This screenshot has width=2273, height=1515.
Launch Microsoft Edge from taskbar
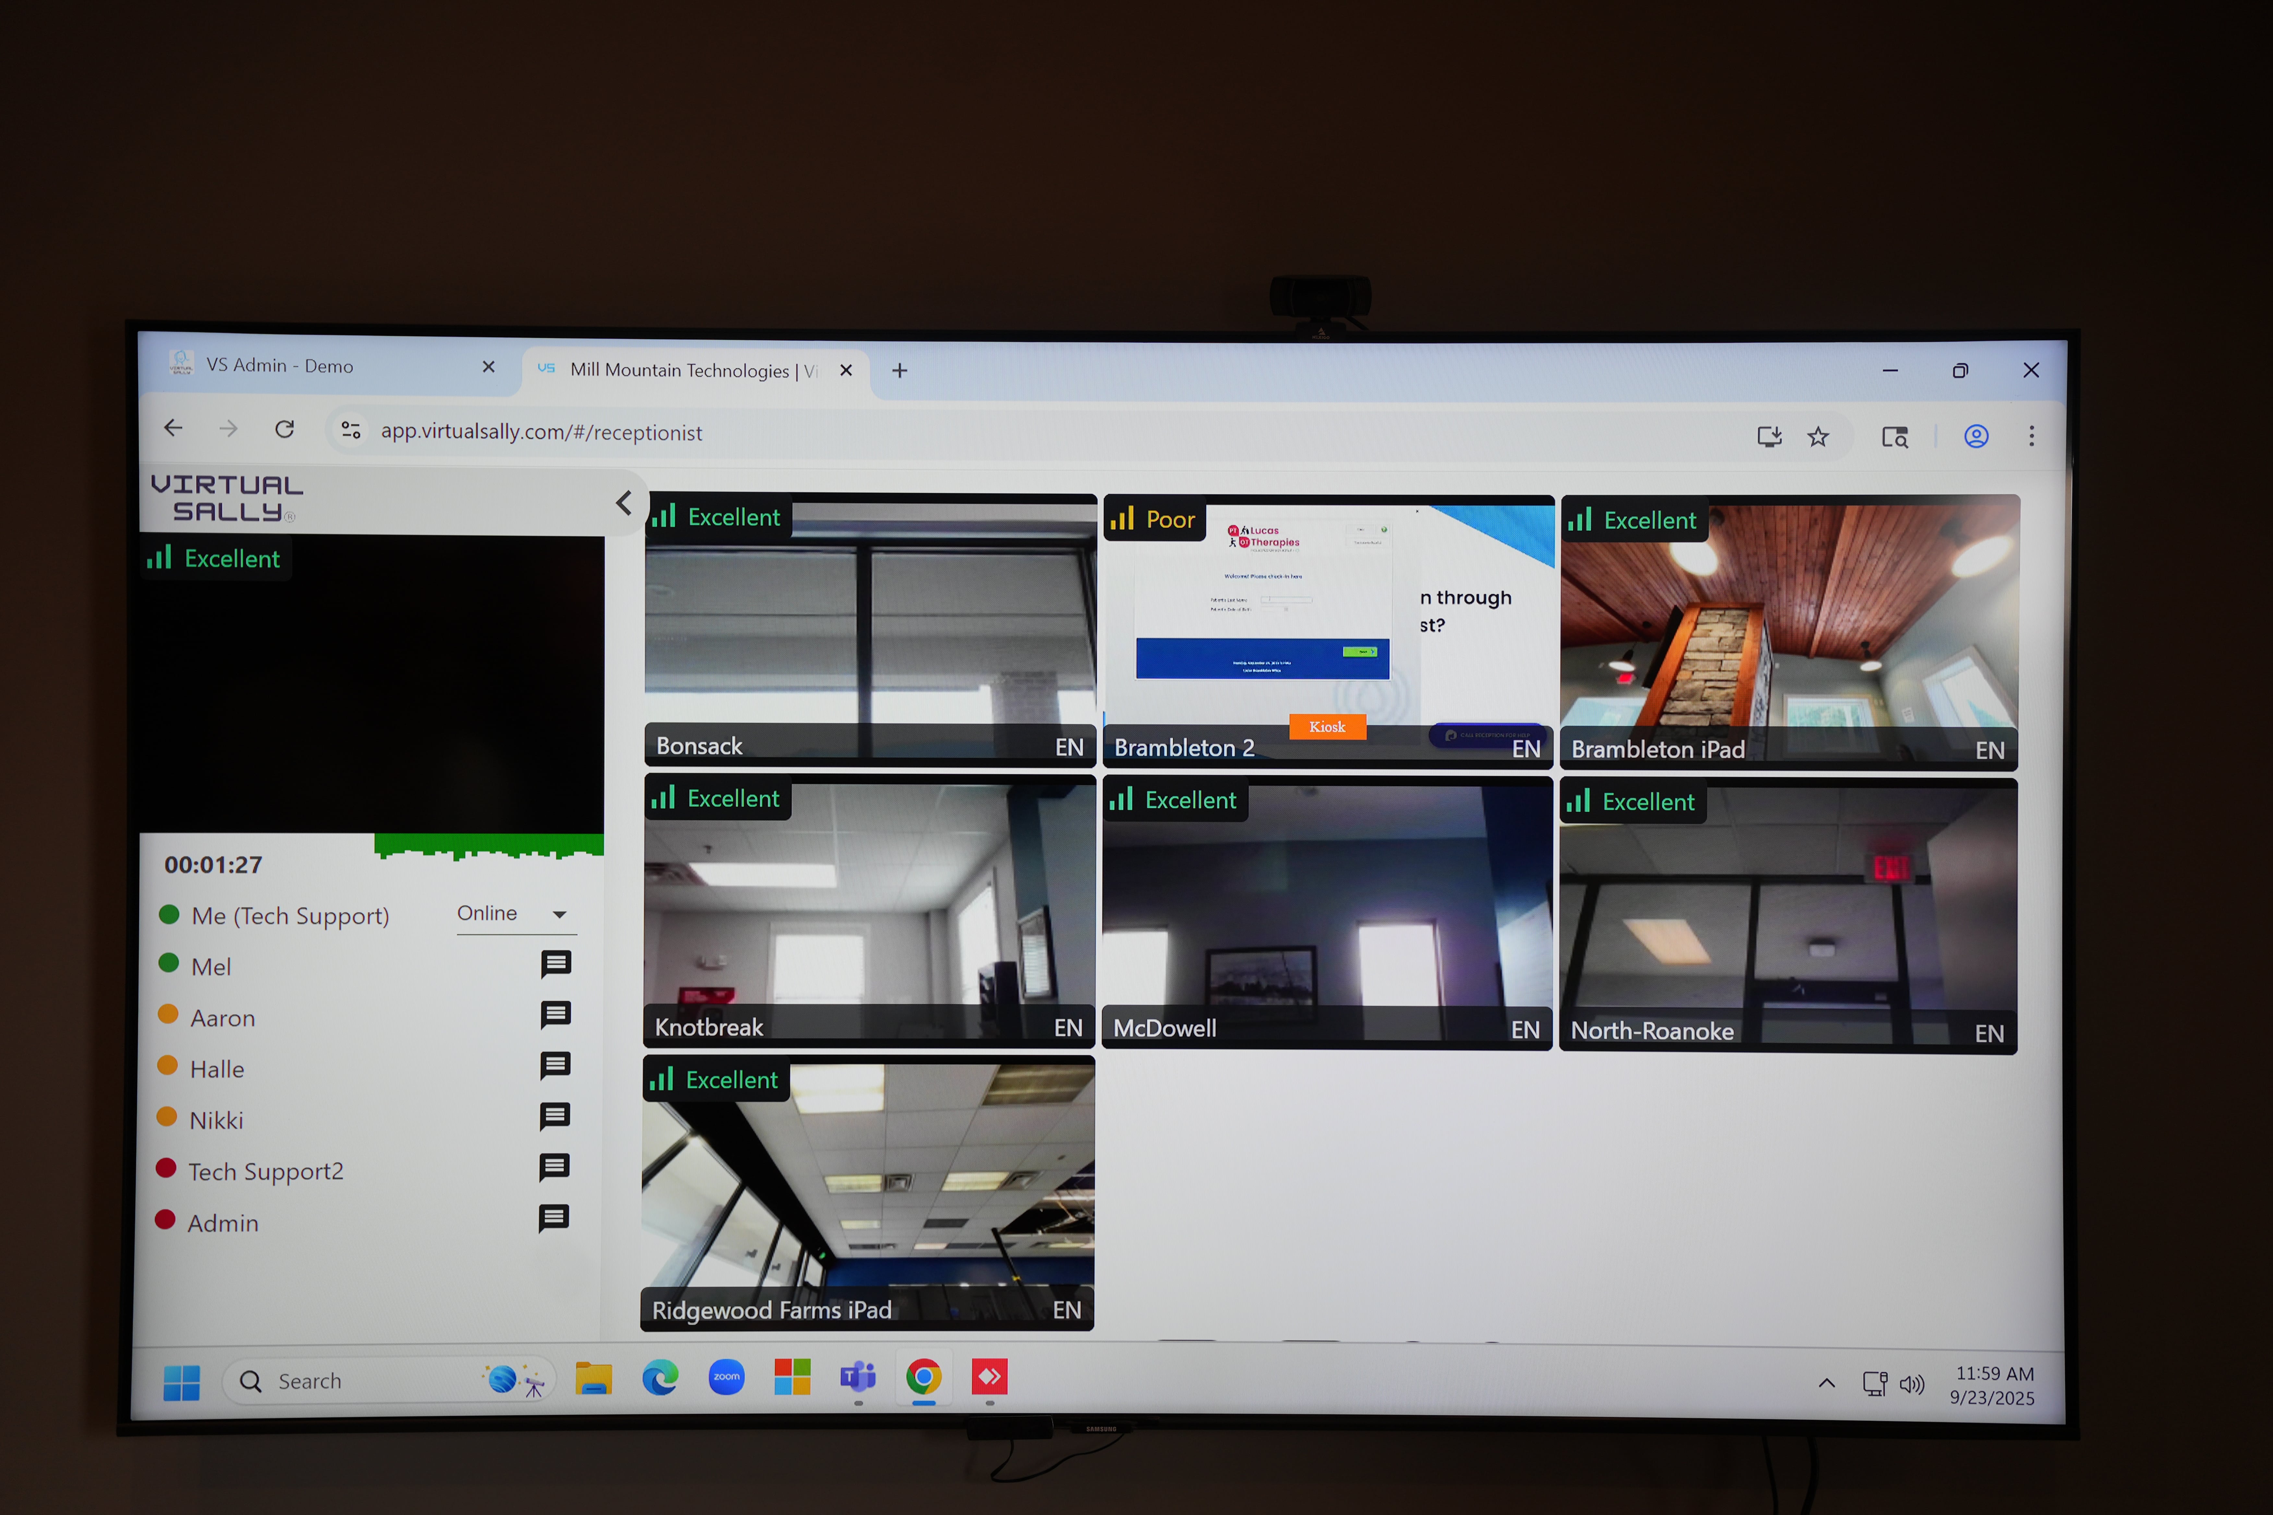[660, 1378]
